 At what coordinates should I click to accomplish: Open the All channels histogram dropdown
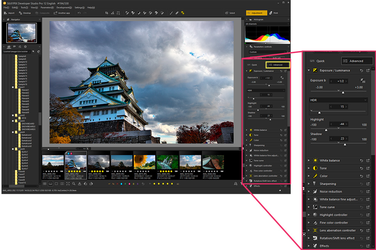(267, 24)
